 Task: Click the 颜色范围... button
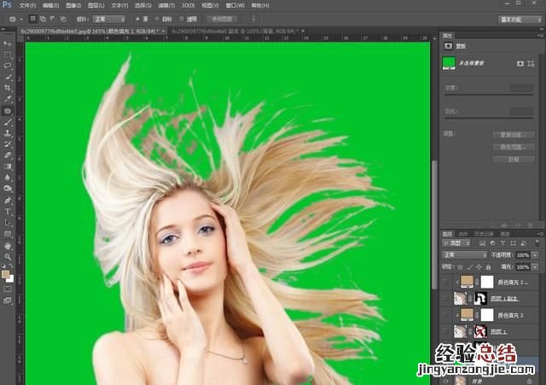[514, 147]
